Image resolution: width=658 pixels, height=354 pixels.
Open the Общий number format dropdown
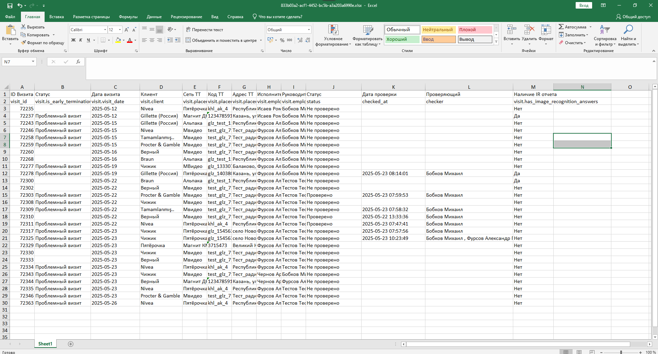(309, 30)
